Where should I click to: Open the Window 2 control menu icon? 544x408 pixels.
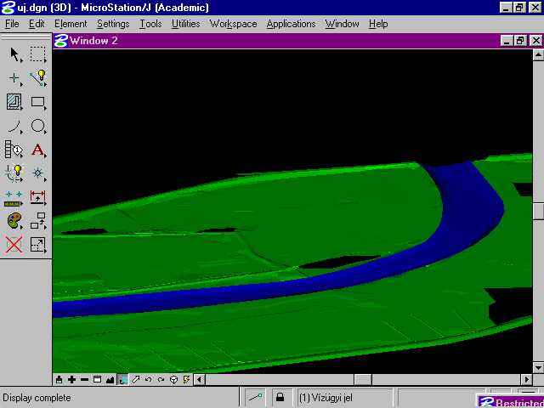[x=60, y=40]
